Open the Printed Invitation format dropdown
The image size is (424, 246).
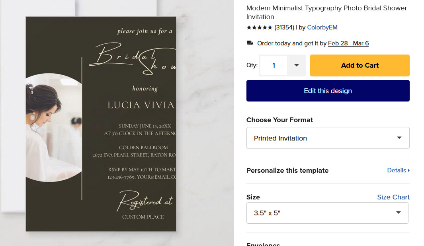328,138
